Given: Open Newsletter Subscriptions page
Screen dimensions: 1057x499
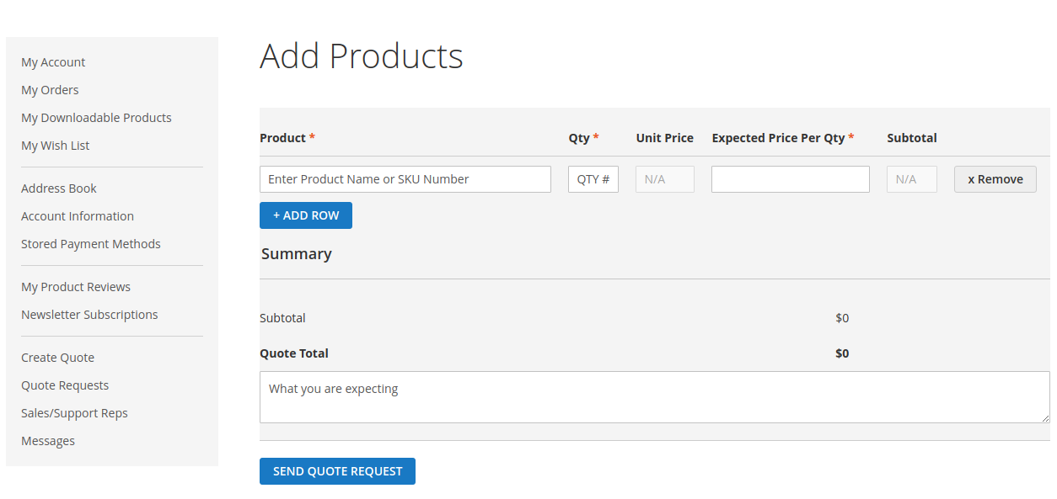Looking at the screenshot, I should [89, 315].
